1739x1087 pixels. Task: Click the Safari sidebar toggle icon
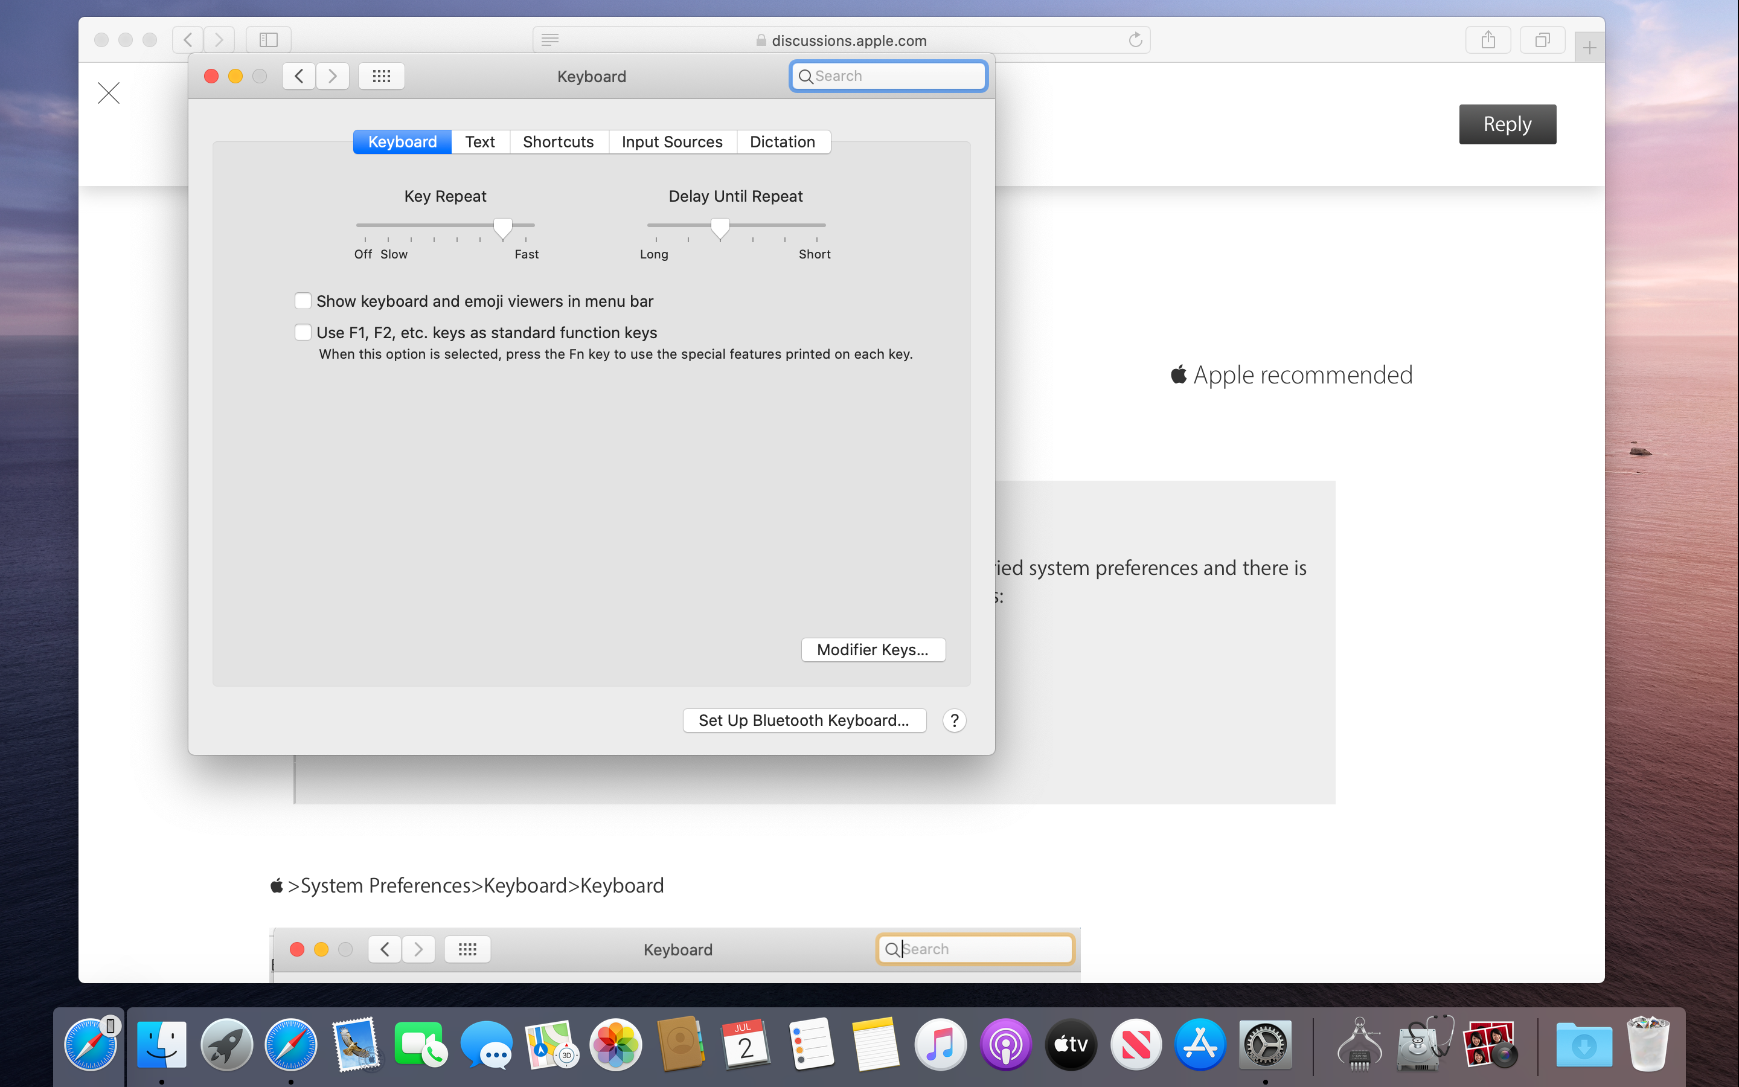268,39
